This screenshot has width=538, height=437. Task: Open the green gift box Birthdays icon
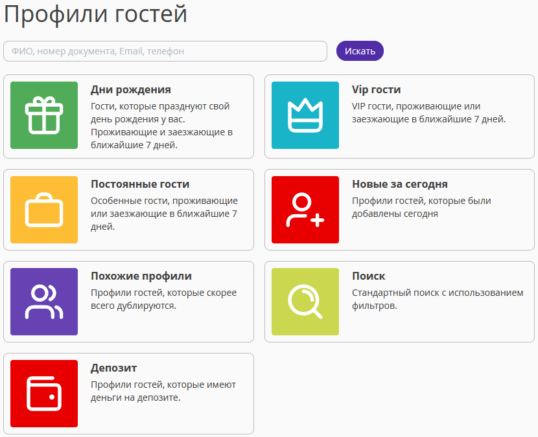(x=44, y=115)
